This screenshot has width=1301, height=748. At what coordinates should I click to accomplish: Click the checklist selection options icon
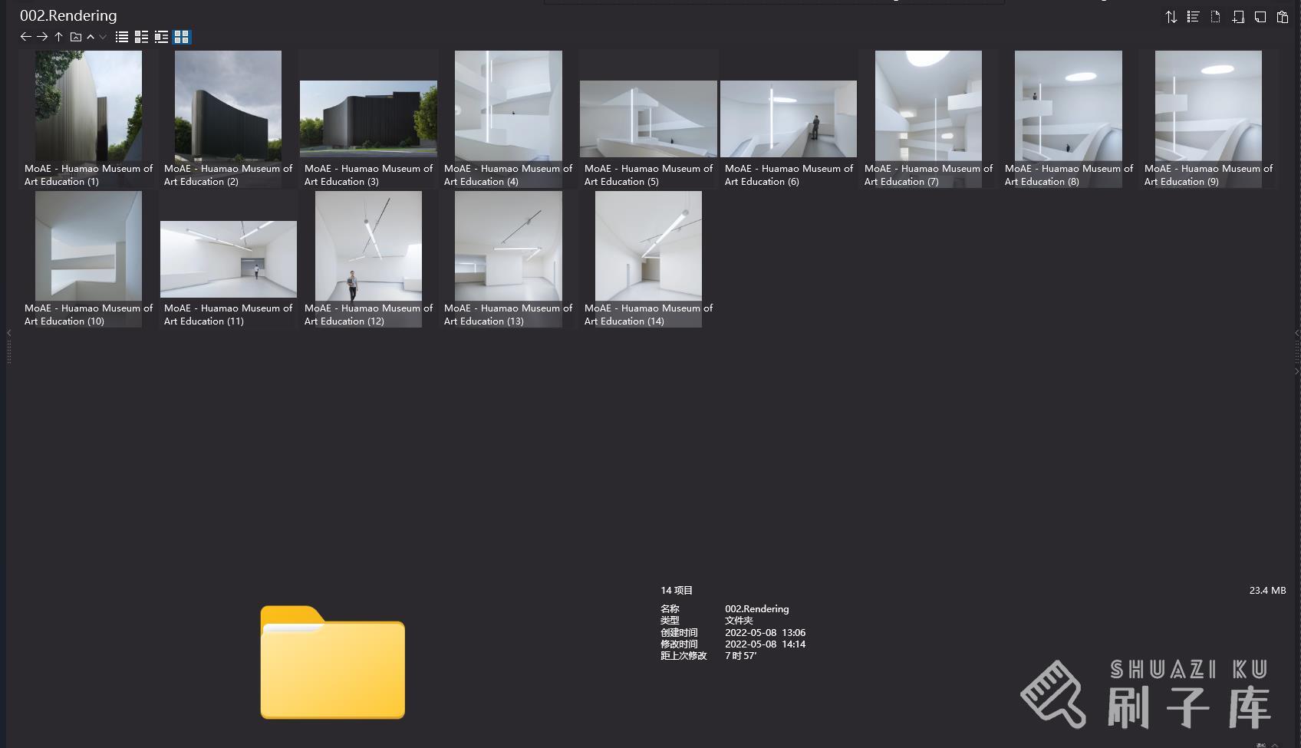click(x=1193, y=17)
